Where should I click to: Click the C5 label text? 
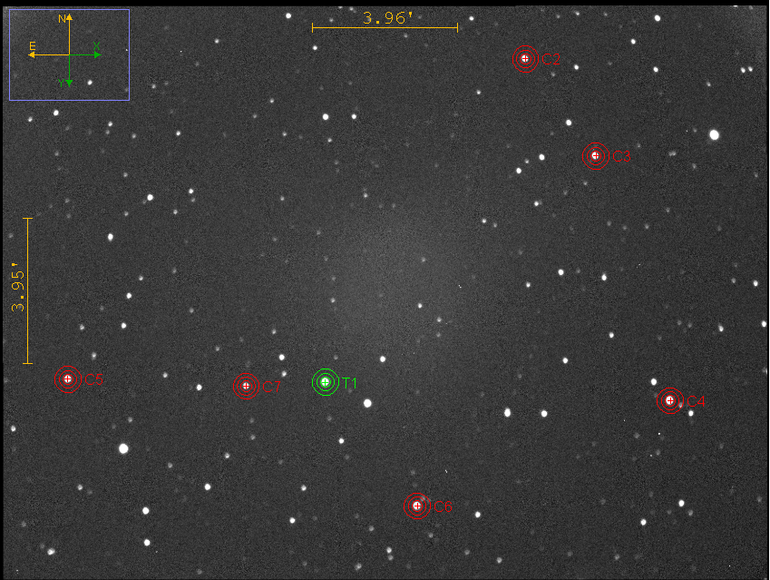click(94, 379)
